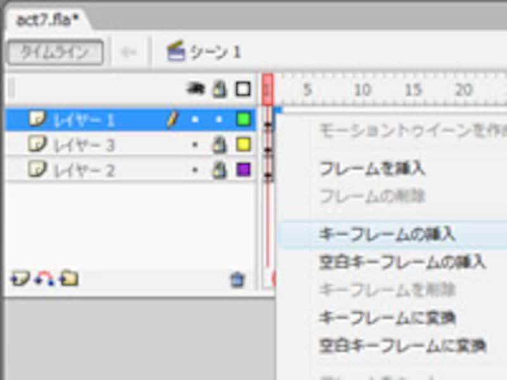The width and height of the screenshot is (507, 380).
Task: Select 空白キーフレームの挿入 menu entry
Action: (x=402, y=262)
